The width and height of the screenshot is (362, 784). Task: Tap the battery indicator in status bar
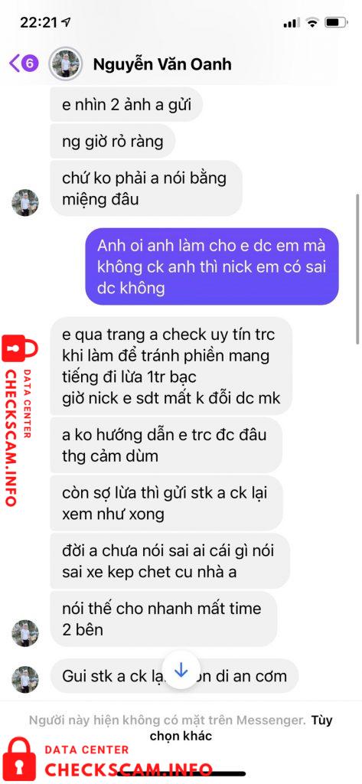[x=337, y=22]
